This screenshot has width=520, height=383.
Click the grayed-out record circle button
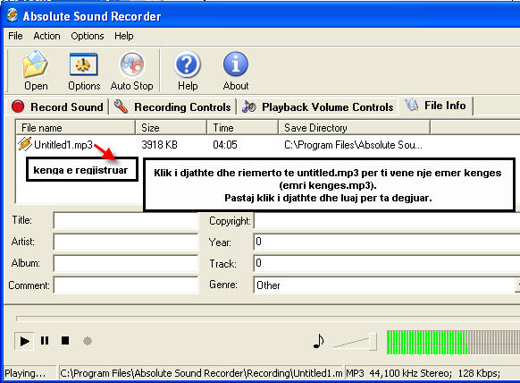88,341
